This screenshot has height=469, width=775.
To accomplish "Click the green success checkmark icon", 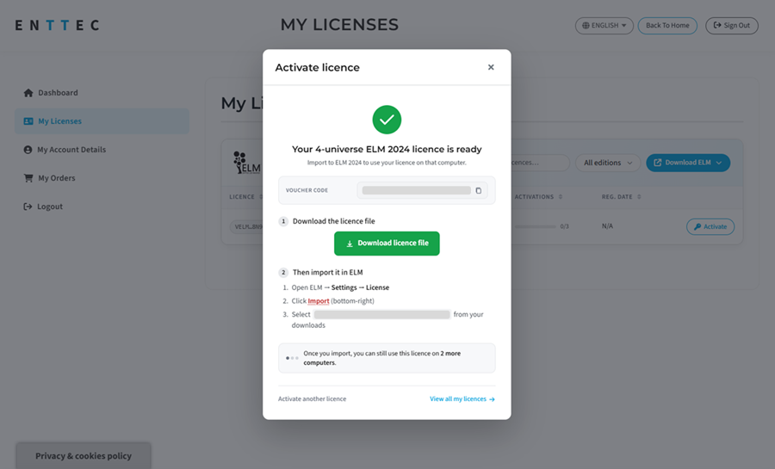I will [x=387, y=120].
